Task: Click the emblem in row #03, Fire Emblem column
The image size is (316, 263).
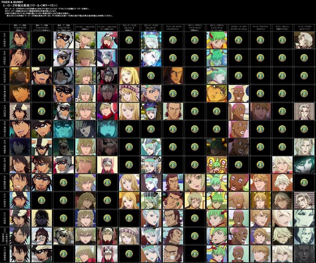Action: 239,76
